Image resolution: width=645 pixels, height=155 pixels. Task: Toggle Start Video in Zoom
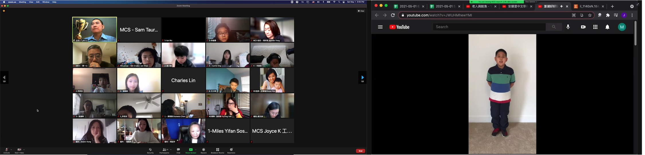coord(19,151)
